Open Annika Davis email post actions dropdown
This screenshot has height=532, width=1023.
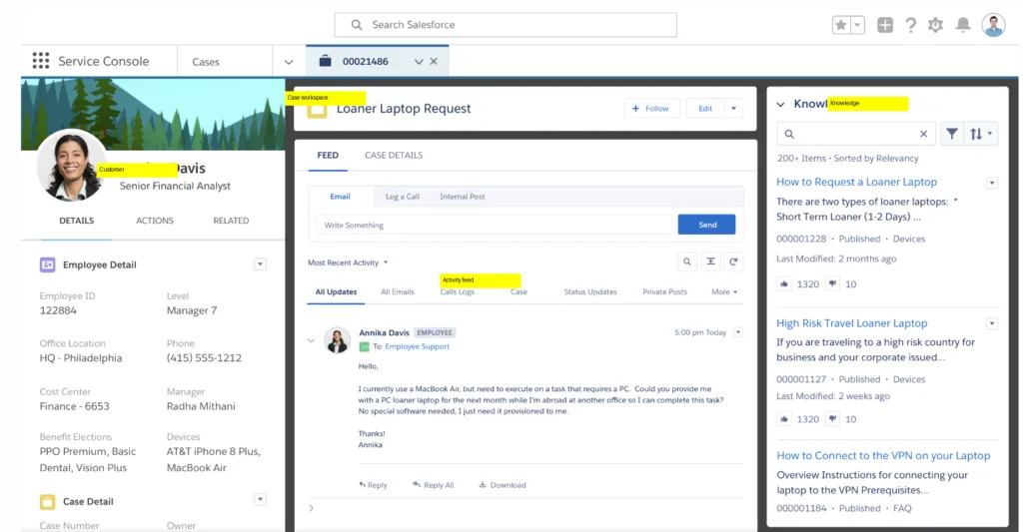(x=738, y=332)
